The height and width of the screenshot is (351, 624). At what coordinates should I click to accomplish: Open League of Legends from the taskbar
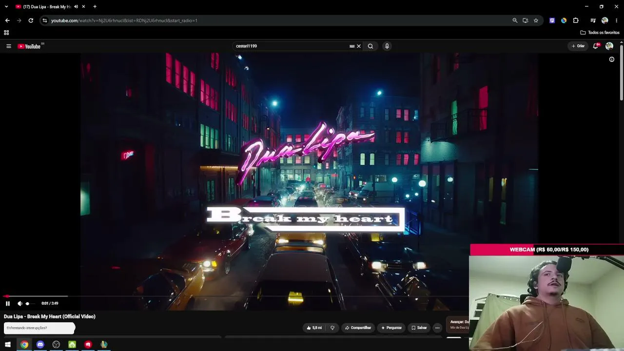[104, 345]
